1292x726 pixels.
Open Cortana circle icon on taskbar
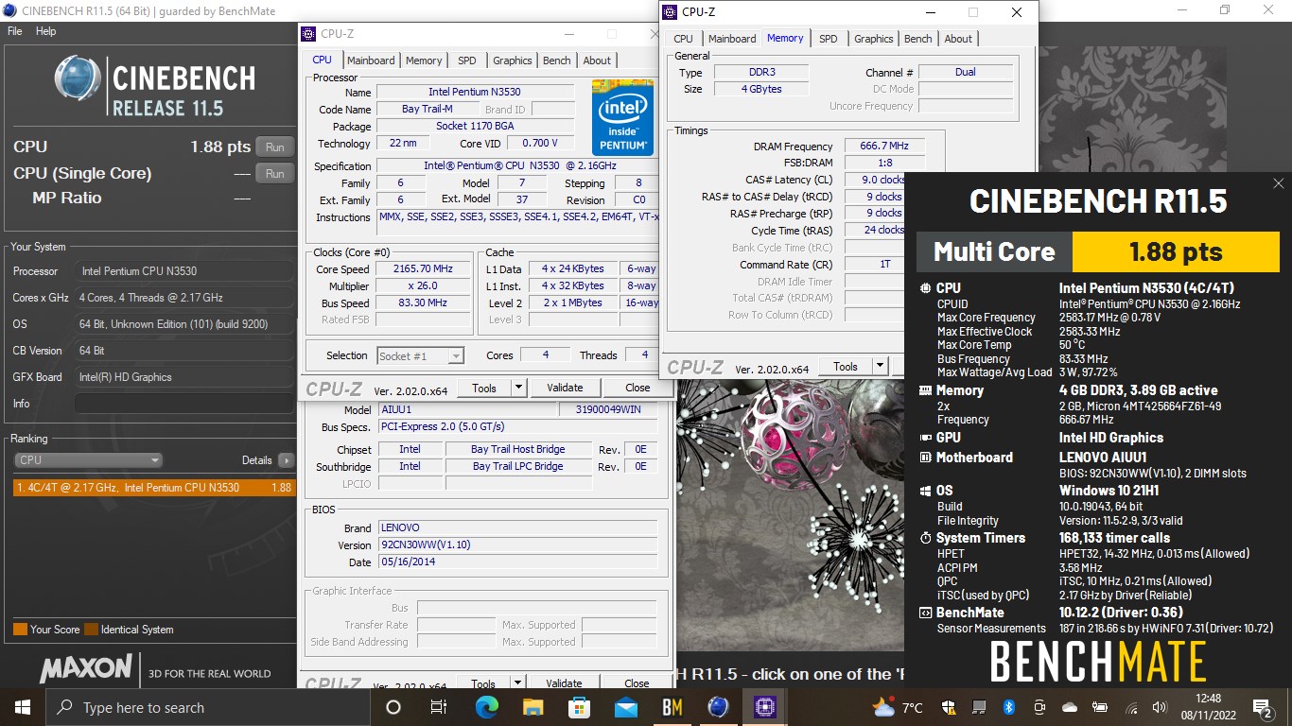pos(393,707)
